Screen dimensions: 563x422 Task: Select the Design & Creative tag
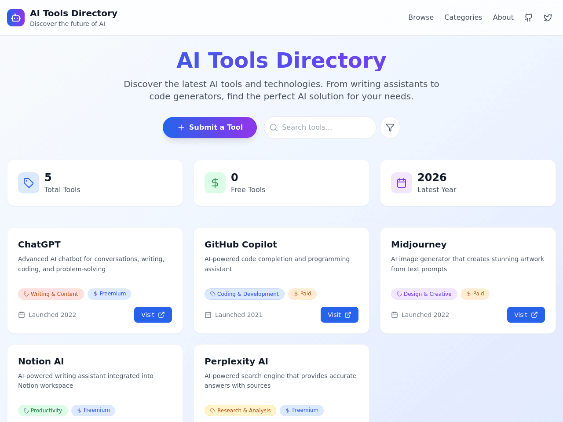(424, 294)
